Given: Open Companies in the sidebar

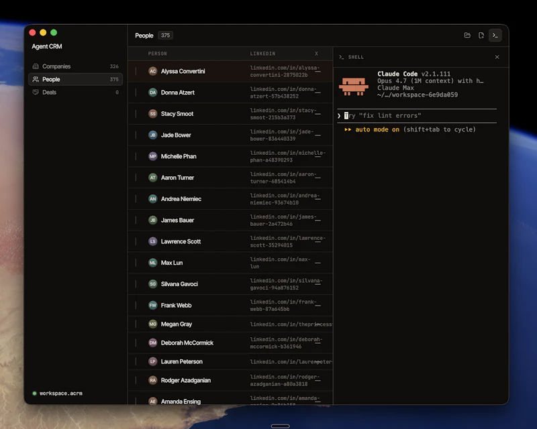Looking at the screenshot, I should [x=75, y=66].
